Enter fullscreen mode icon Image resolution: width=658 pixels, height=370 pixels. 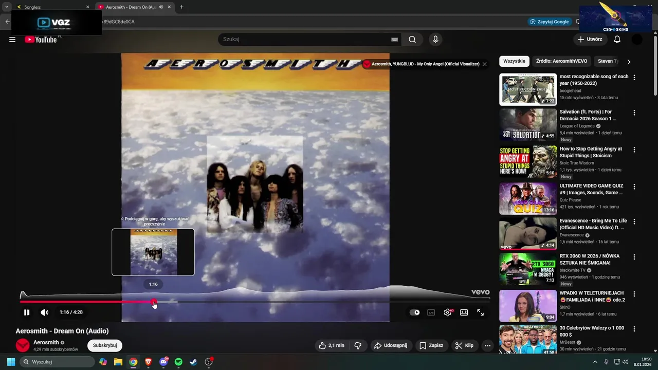(x=481, y=312)
